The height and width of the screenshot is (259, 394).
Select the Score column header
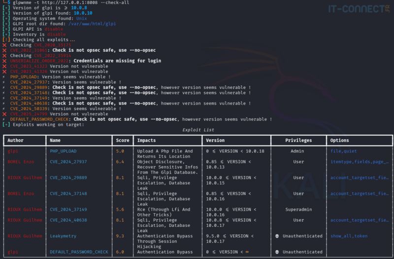click(x=123, y=141)
